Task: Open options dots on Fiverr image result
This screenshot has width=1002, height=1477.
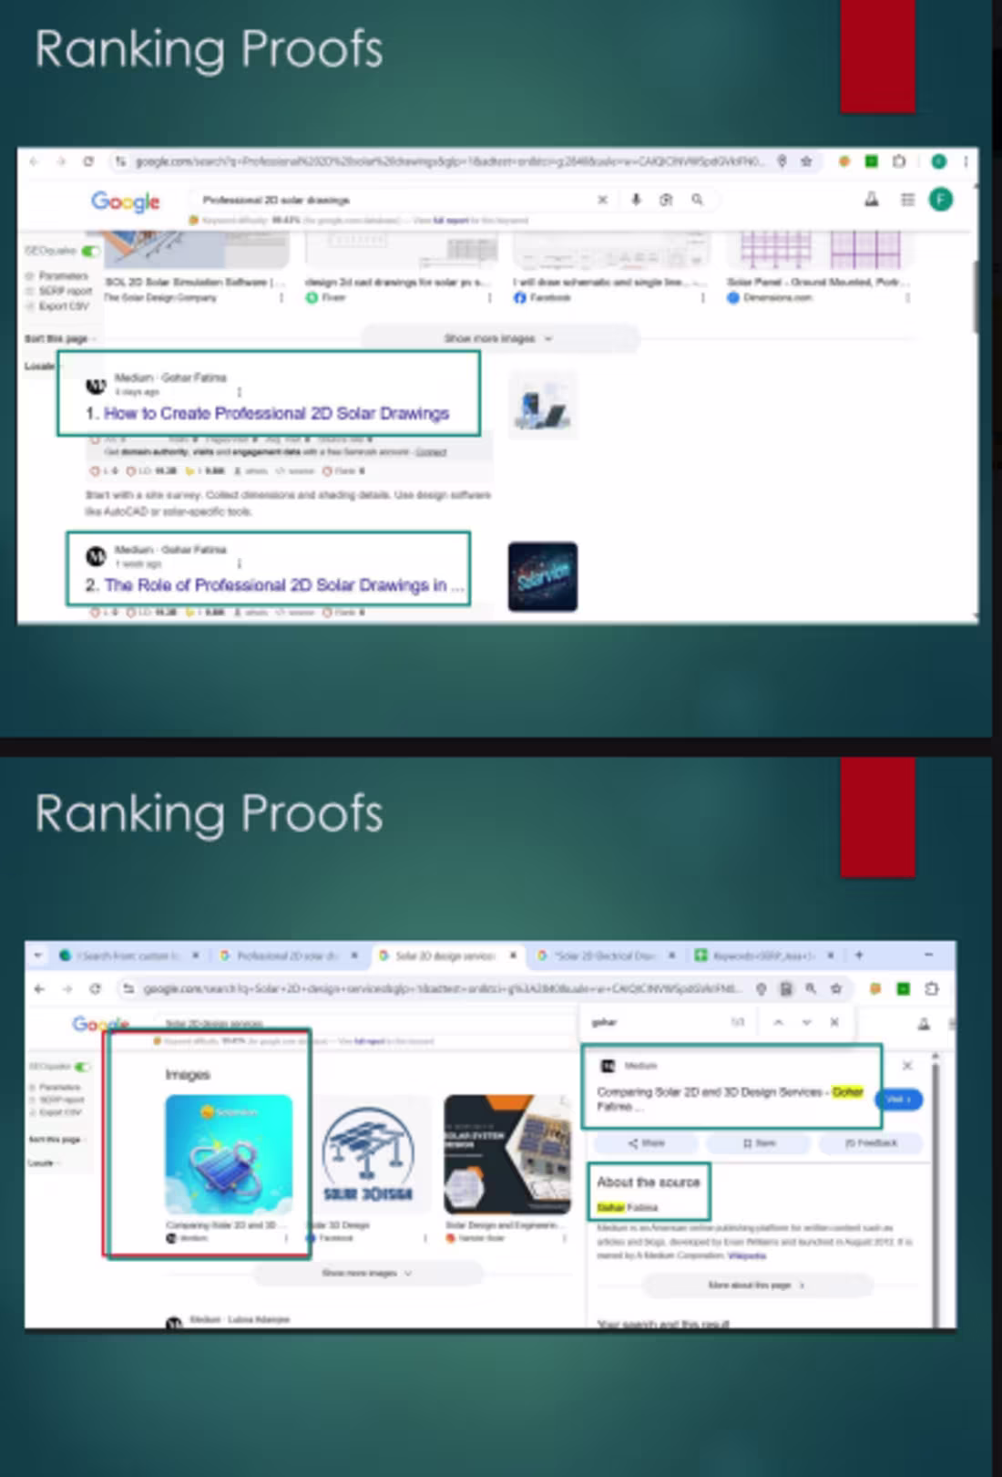Action: coord(489,298)
